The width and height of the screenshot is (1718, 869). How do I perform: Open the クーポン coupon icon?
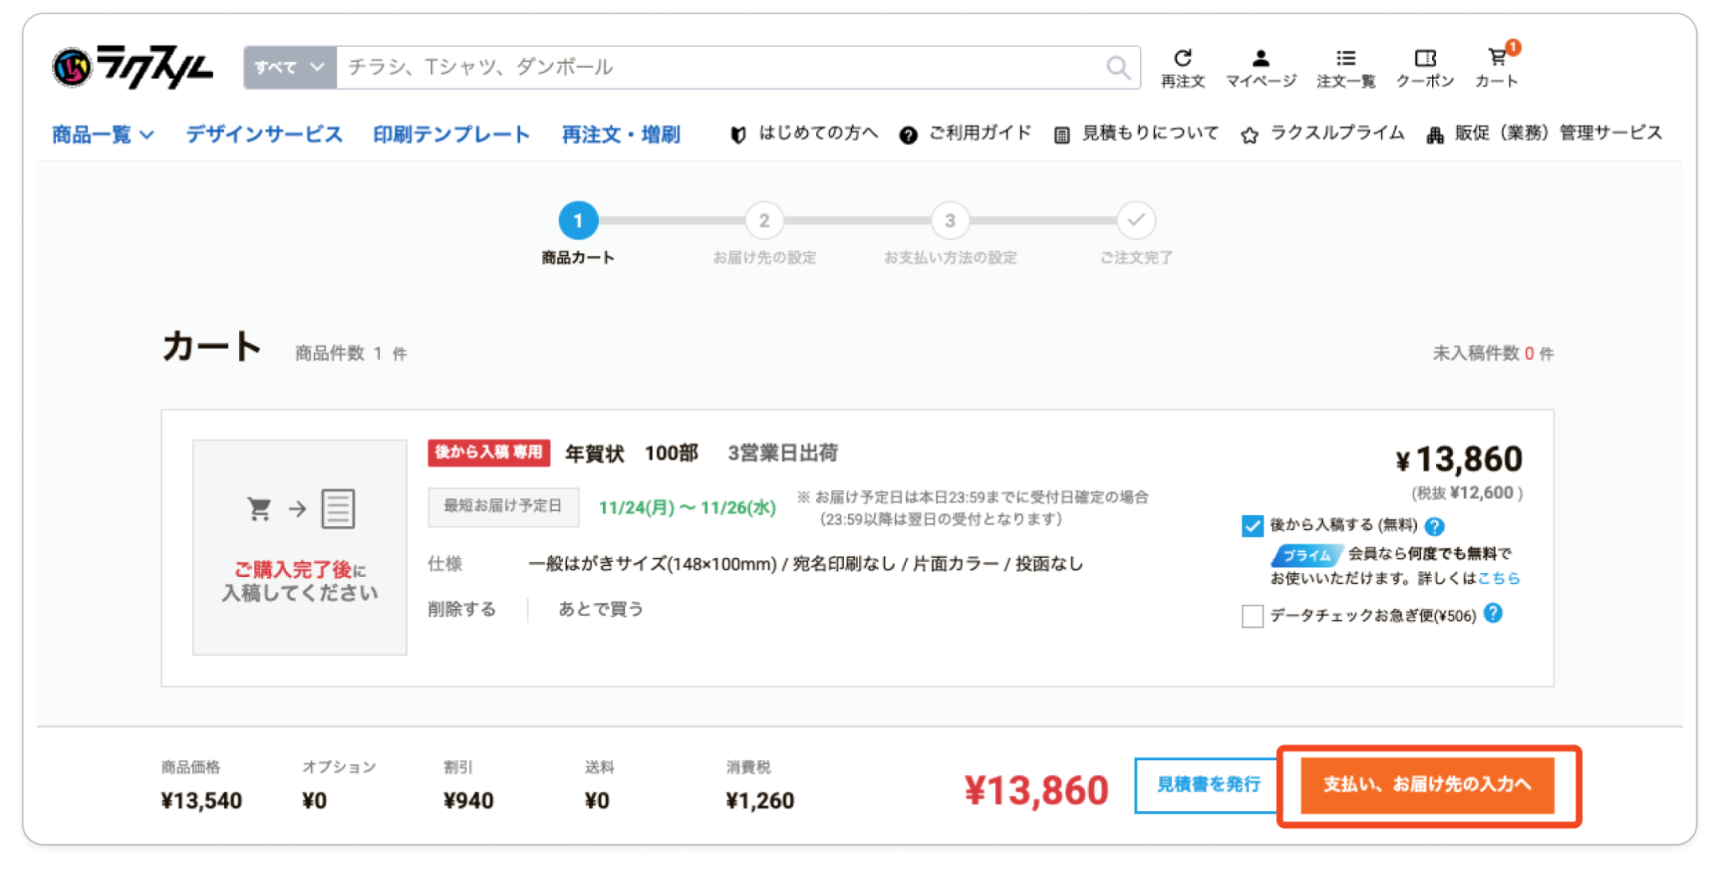pos(1424,67)
